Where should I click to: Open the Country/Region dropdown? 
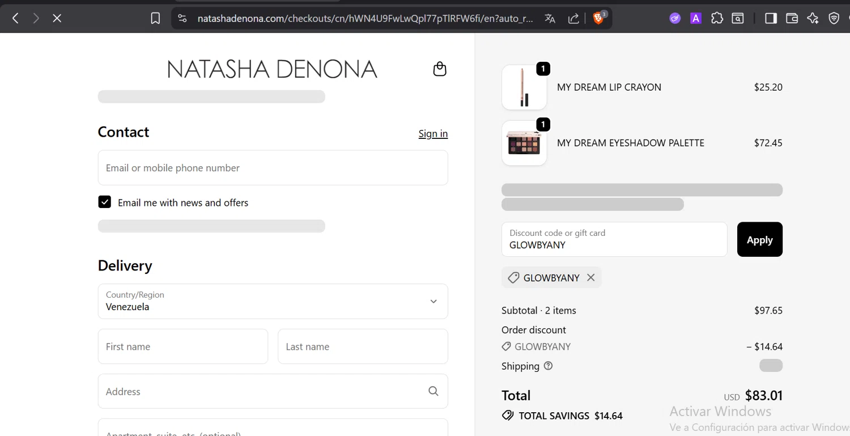273,301
